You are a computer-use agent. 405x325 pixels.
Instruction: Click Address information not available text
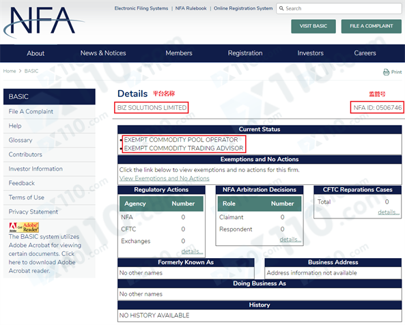[x=311, y=273]
